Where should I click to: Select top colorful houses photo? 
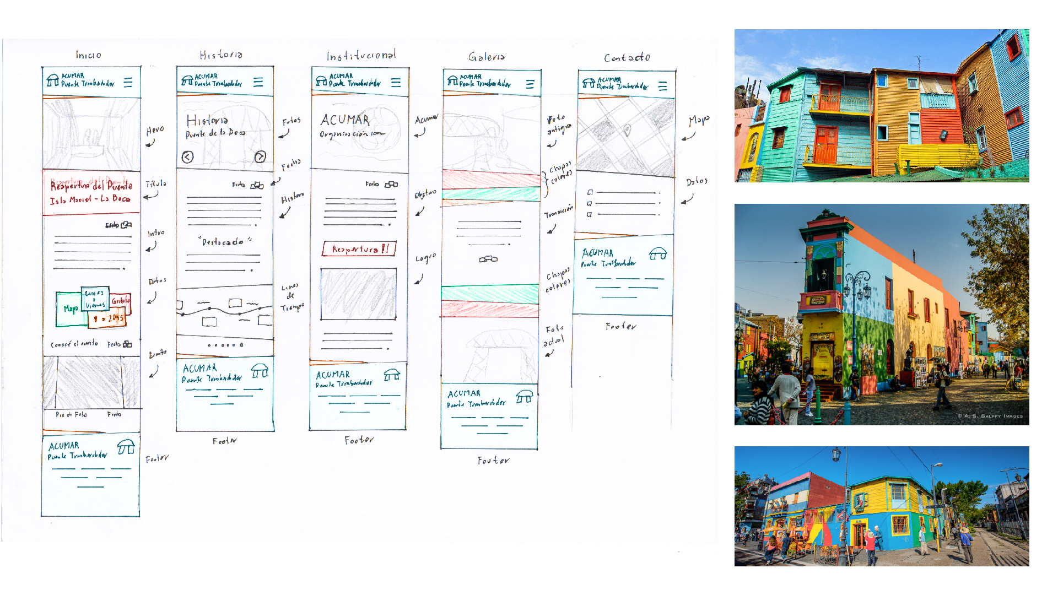click(x=881, y=106)
